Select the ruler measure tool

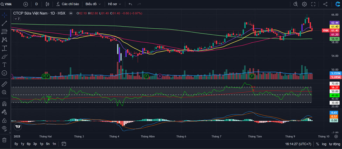(x=5, y=84)
